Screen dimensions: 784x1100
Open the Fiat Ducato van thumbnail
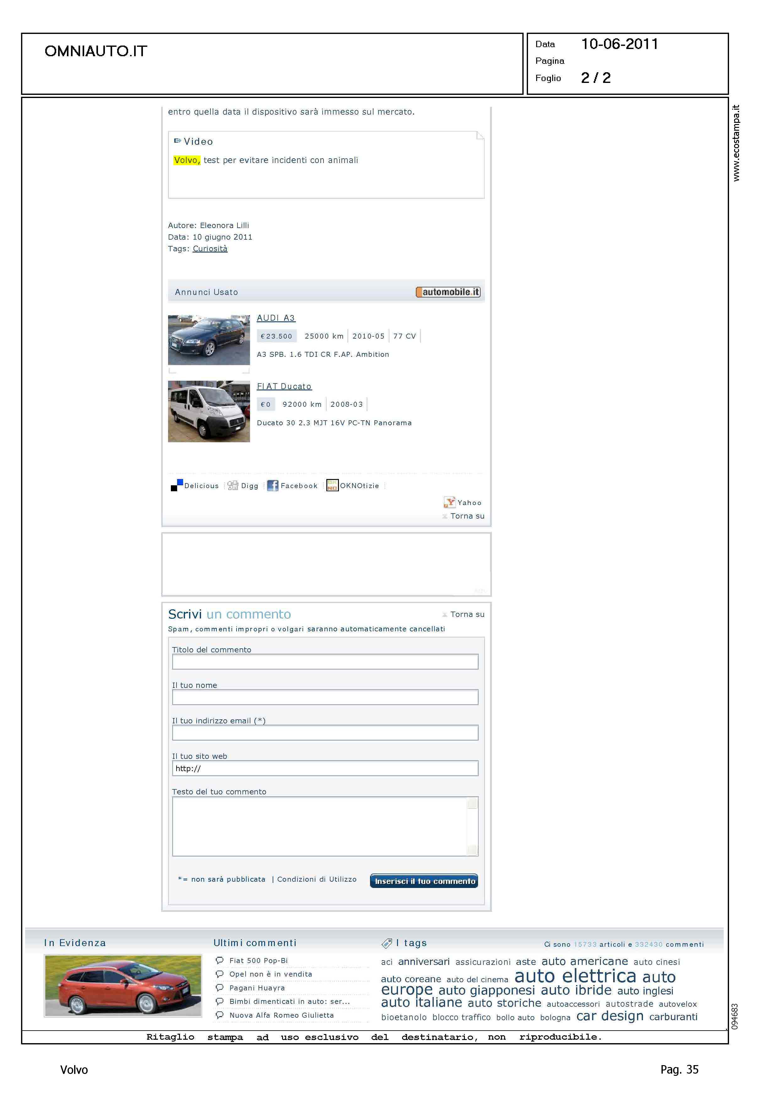(209, 411)
